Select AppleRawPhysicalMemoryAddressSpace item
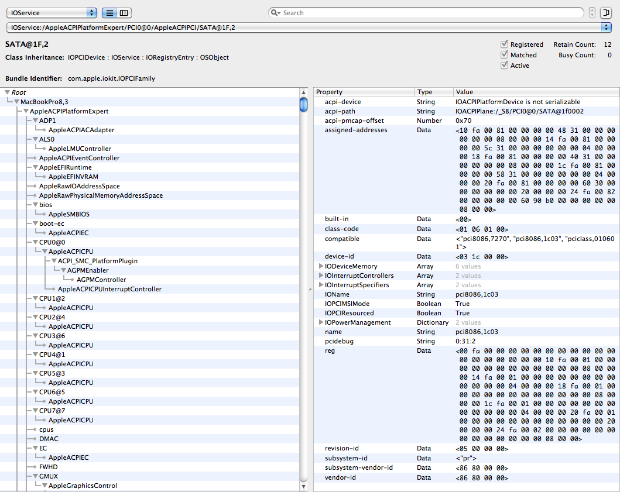620x492 pixels. pos(101,195)
